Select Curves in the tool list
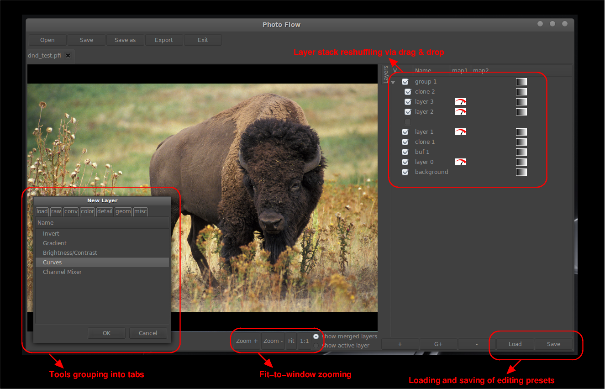Screen dimensions: 605x389 (102, 263)
